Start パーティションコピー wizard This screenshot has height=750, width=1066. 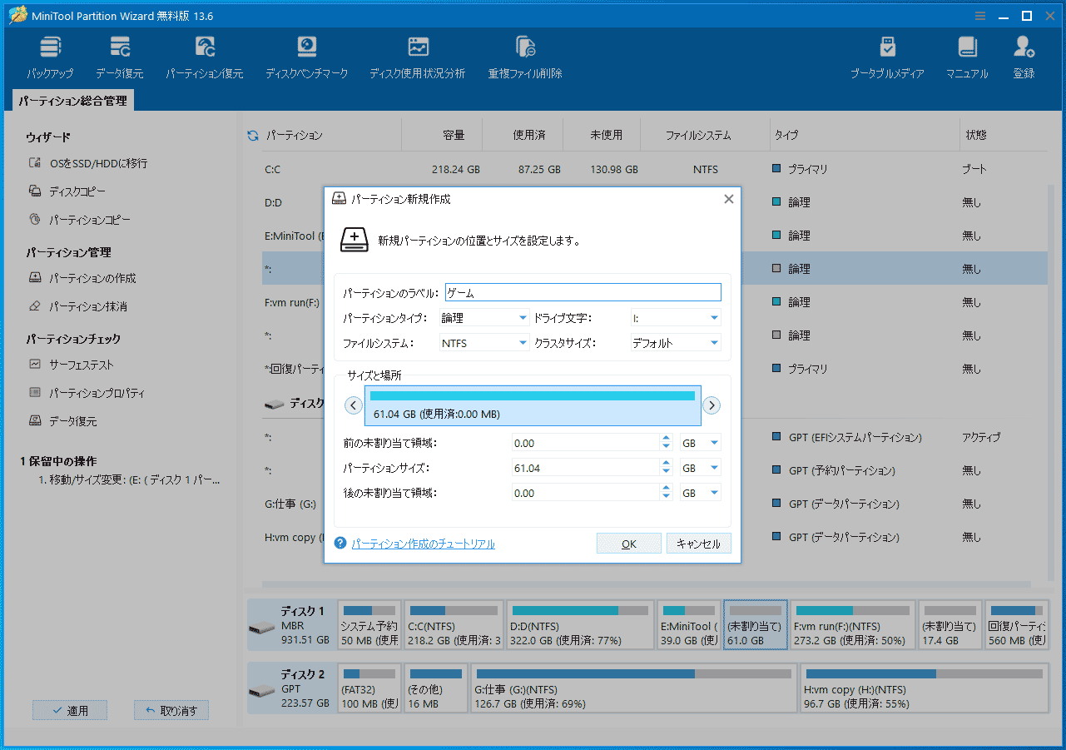coord(79,220)
